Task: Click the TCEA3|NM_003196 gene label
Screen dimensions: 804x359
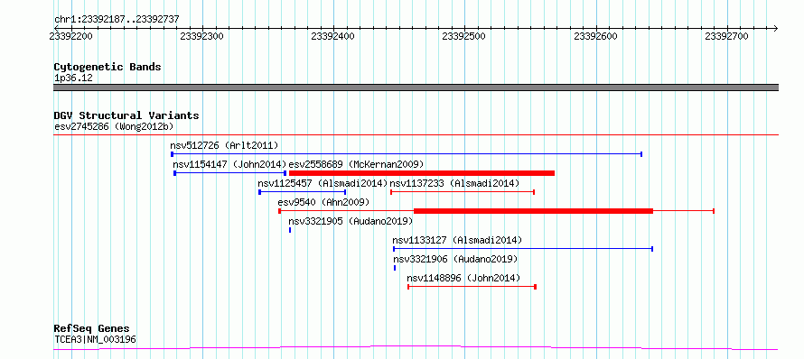Action: coord(95,339)
